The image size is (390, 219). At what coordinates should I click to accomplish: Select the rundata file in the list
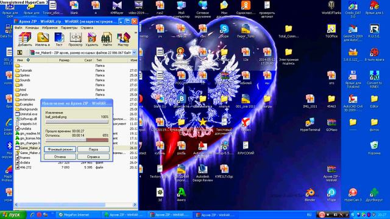[23, 128]
